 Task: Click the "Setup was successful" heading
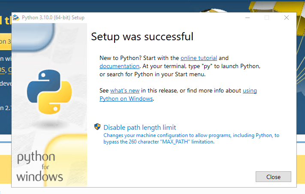pos(142,37)
